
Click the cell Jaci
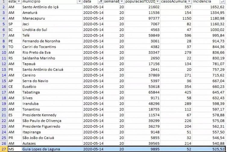click(52, 24)
